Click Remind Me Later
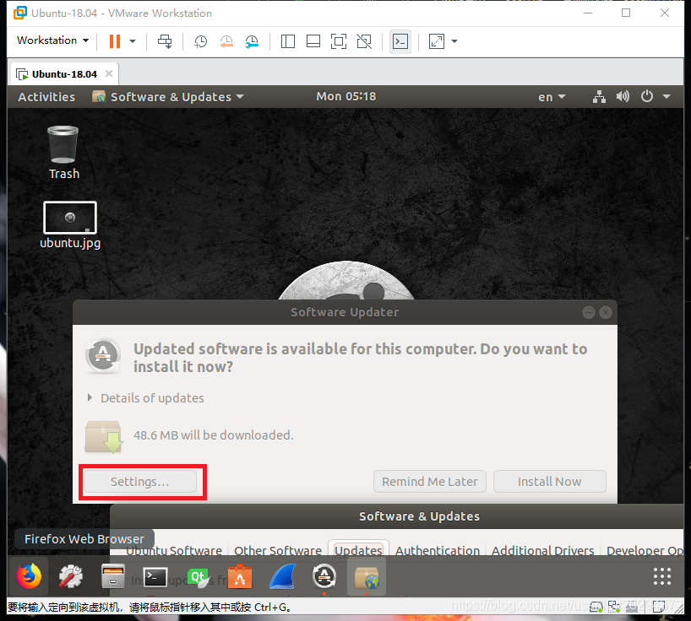 coord(430,482)
